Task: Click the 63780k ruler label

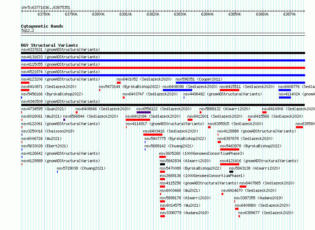Action: click(x=44, y=14)
